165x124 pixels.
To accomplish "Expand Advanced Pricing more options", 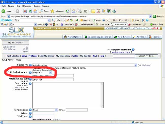I will pyautogui.click(x=56, y=120).
